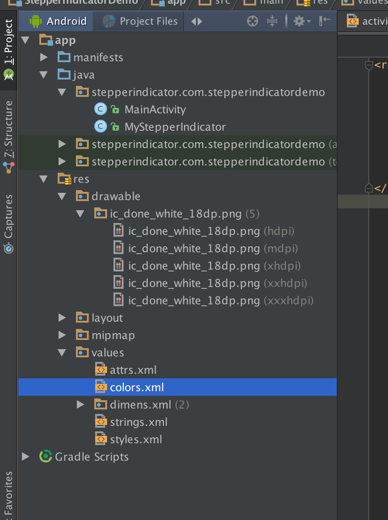The width and height of the screenshot is (388, 520).
Task: Click the Gradle Scripts icon
Action: tap(46, 456)
